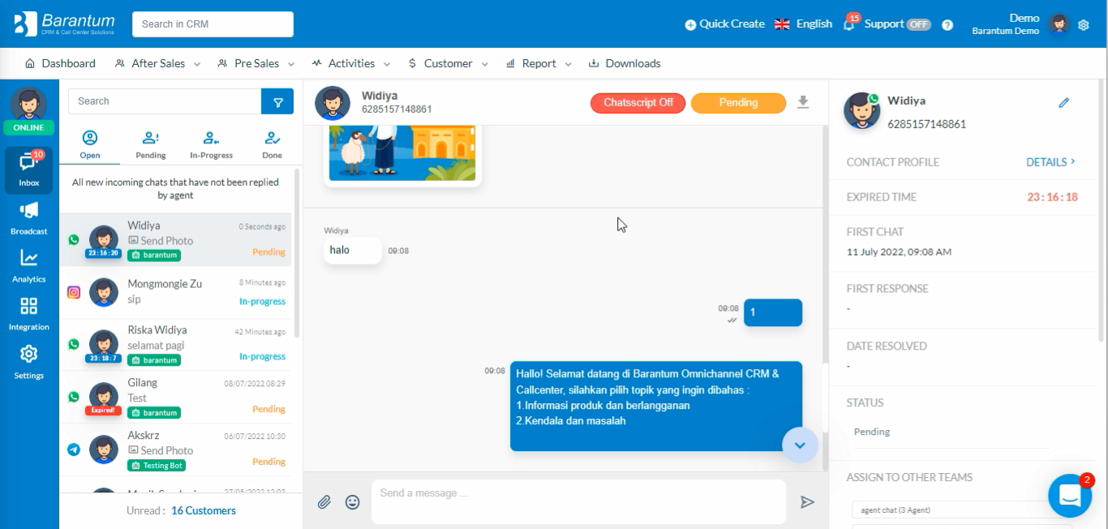This screenshot has width=1108, height=529.
Task: Open Broadcast in sidebar
Action: (29, 218)
